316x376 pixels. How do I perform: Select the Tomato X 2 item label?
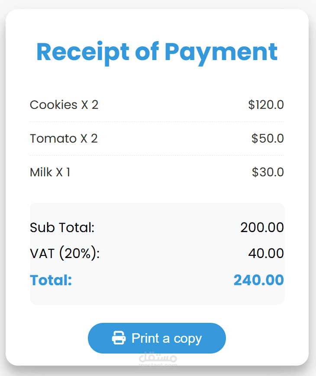click(x=64, y=138)
